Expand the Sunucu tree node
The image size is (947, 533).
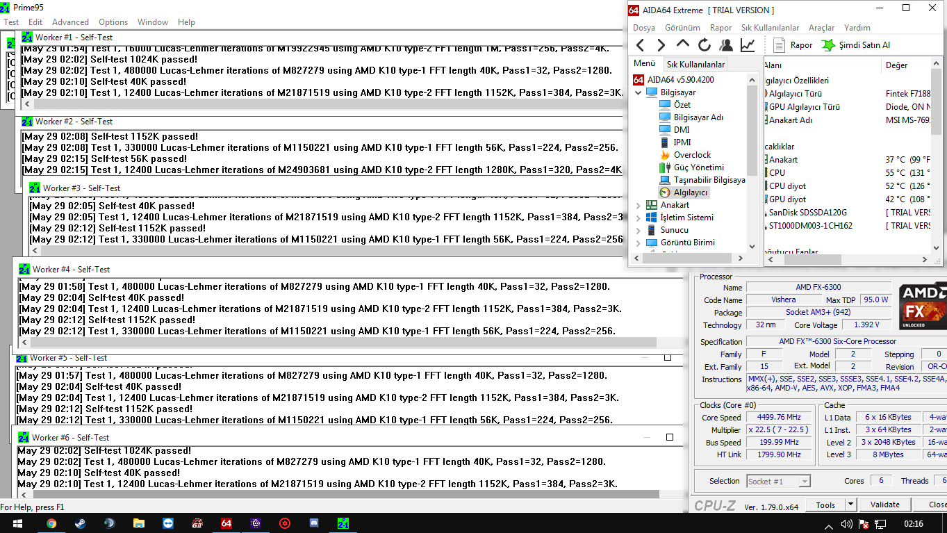click(x=639, y=230)
